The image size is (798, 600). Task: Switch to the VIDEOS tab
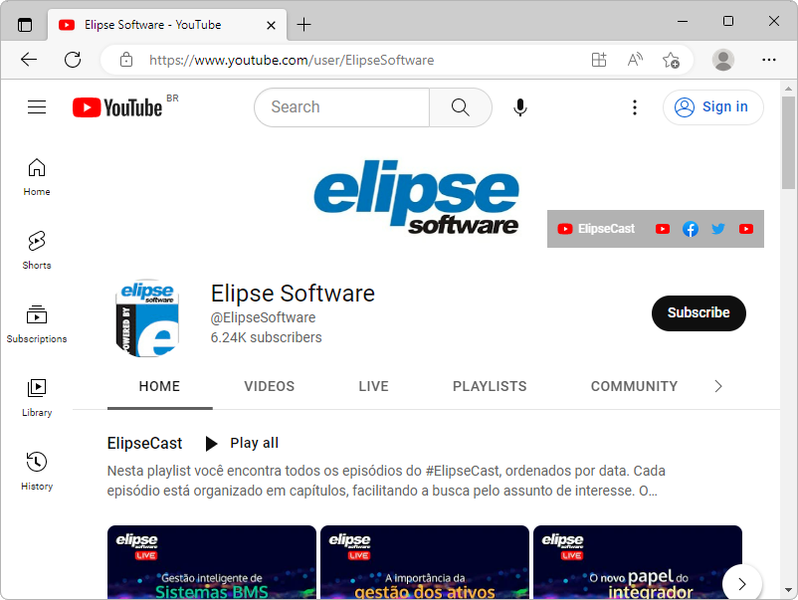[x=270, y=386]
